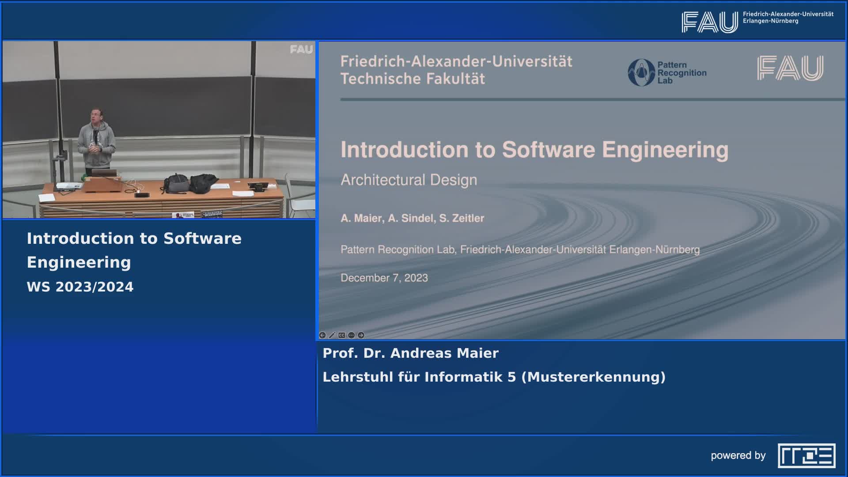Click the 'December 7, 2023' date
The height and width of the screenshot is (477, 848).
384,278
